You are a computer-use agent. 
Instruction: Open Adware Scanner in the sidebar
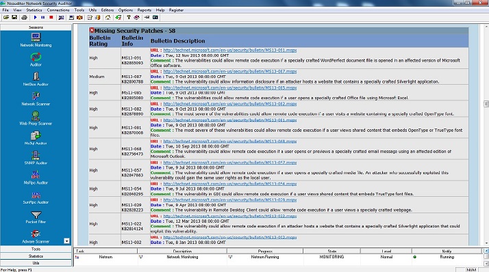pos(36,236)
